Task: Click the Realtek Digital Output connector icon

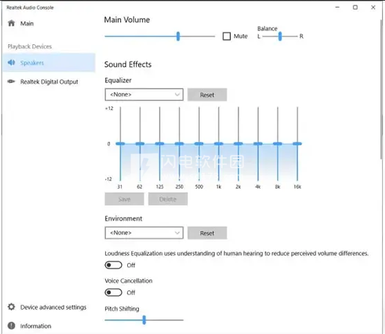Action: click(x=11, y=82)
